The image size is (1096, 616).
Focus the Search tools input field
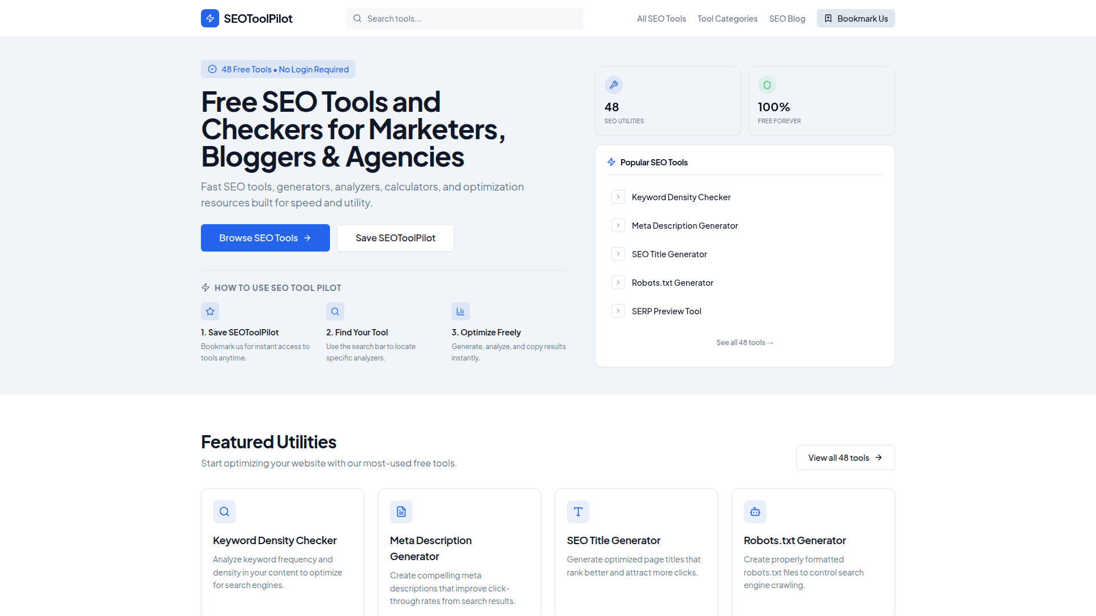coord(465,18)
